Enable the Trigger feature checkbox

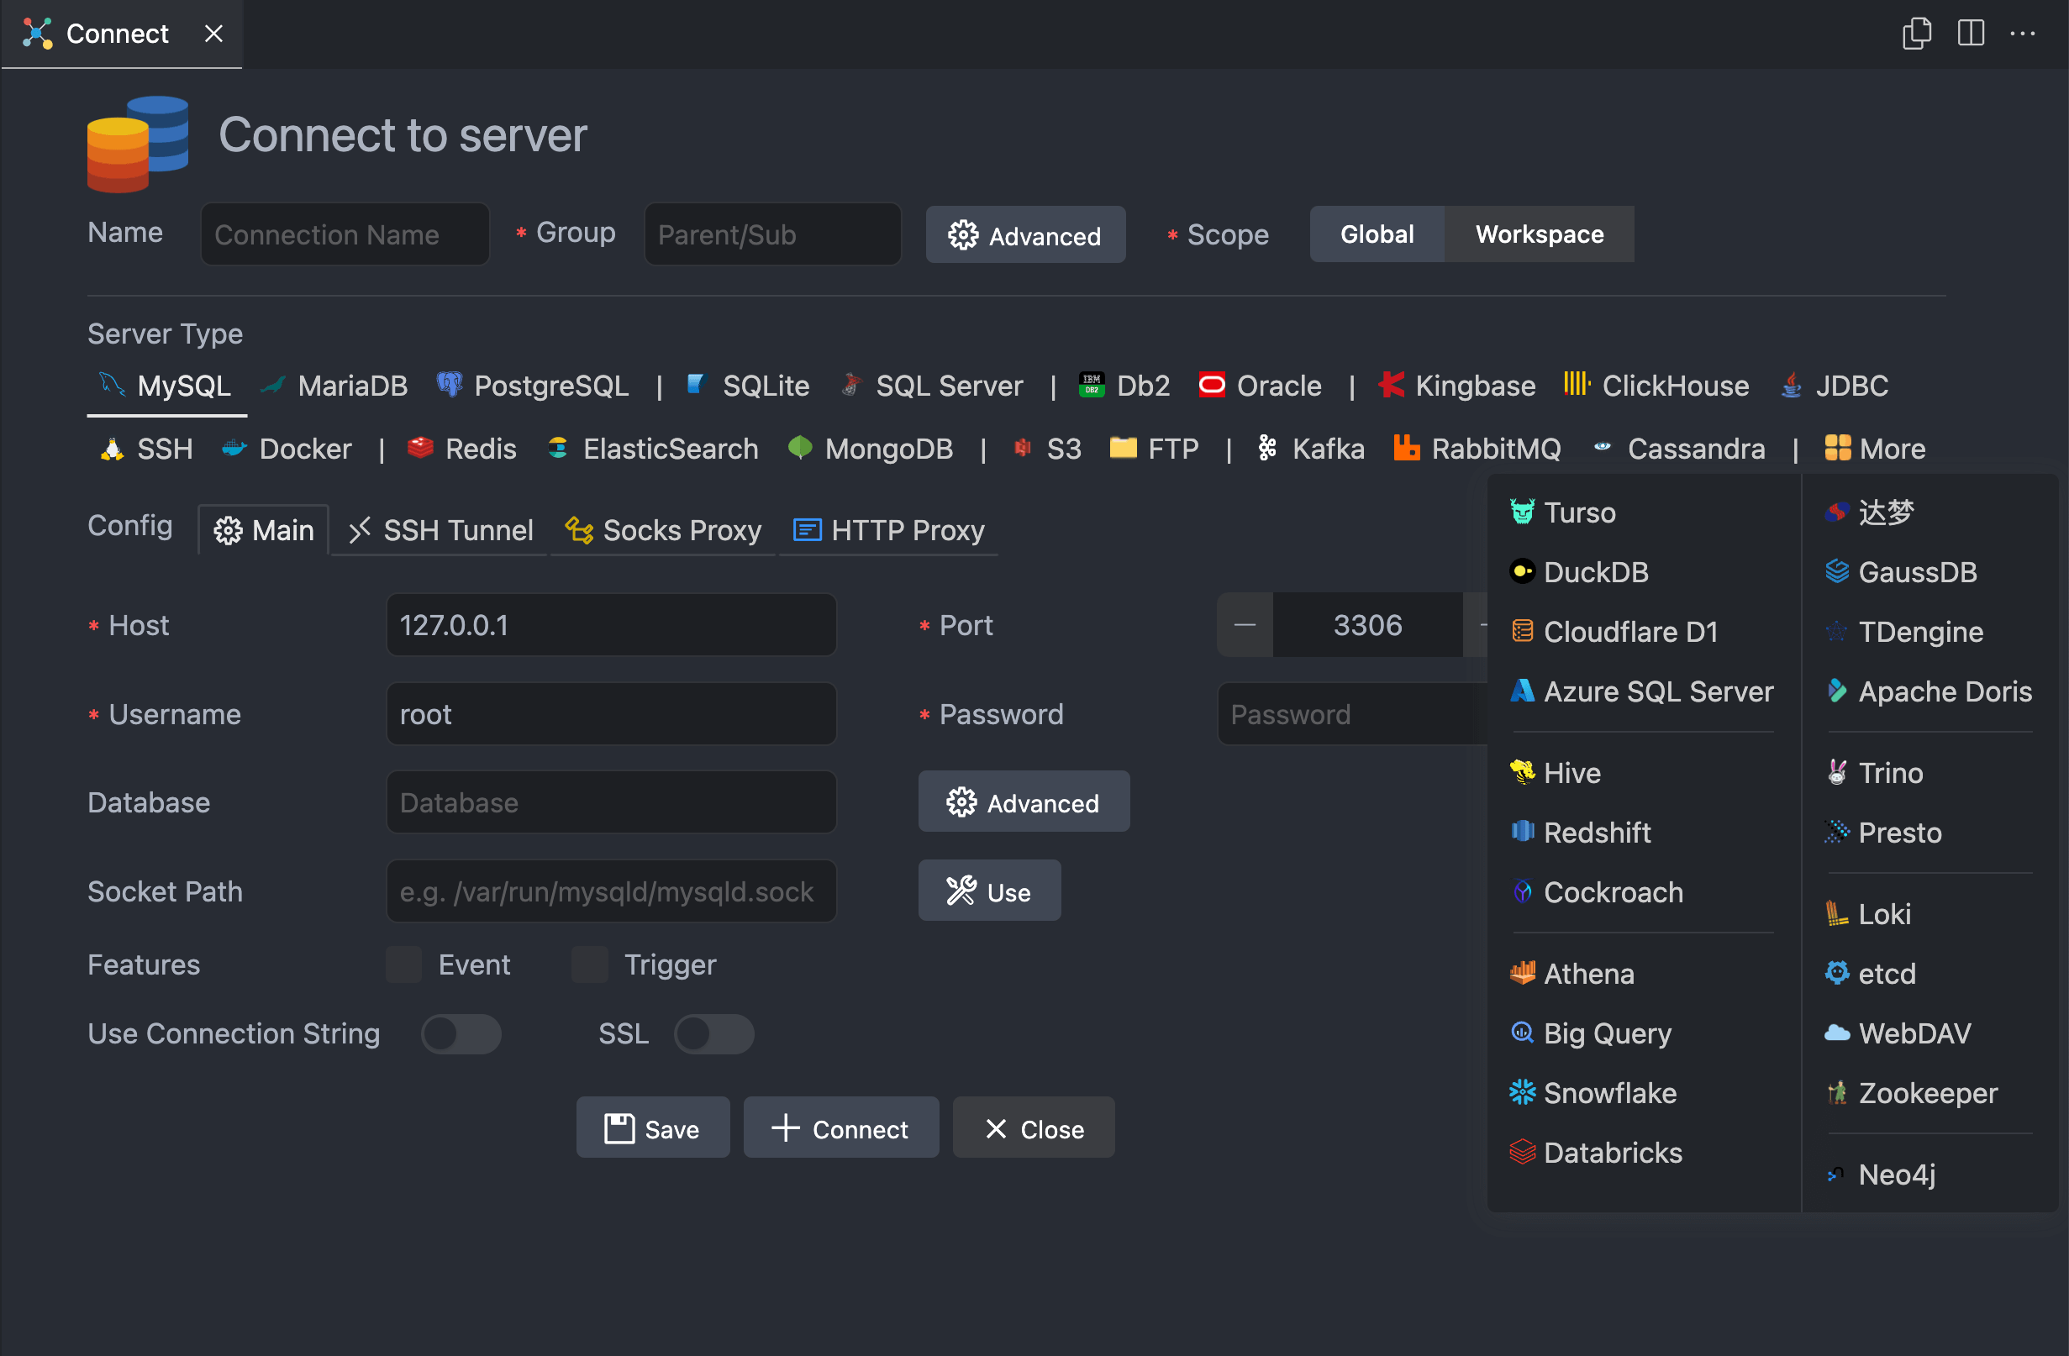tap(589, 964)
